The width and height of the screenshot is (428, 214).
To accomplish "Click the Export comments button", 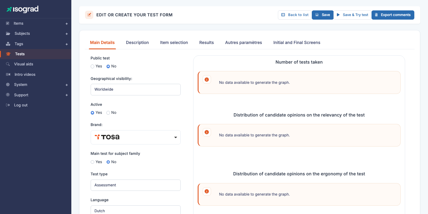I will [x=393, y=15].
